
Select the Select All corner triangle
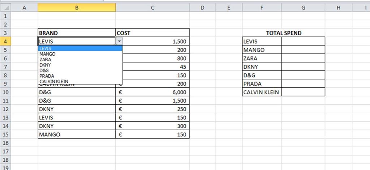pyautogui.click(x=5, y=8)
